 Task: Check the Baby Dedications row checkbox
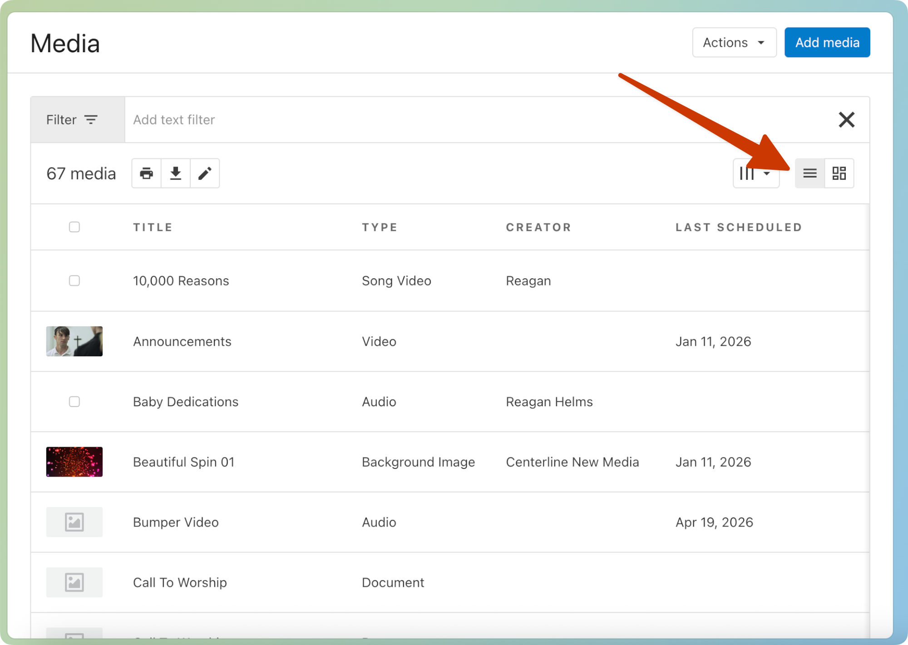[74, 402]
